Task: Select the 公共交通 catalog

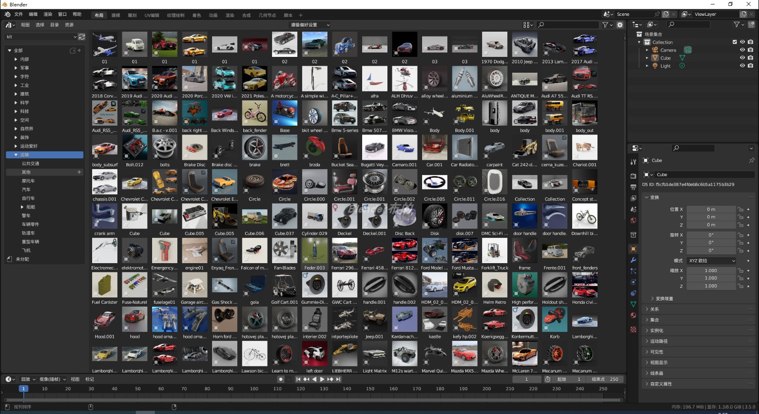Action: (x=30, y=163)
